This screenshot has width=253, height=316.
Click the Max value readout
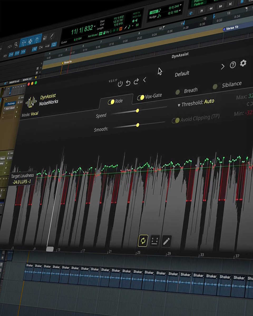pos(245,97)
